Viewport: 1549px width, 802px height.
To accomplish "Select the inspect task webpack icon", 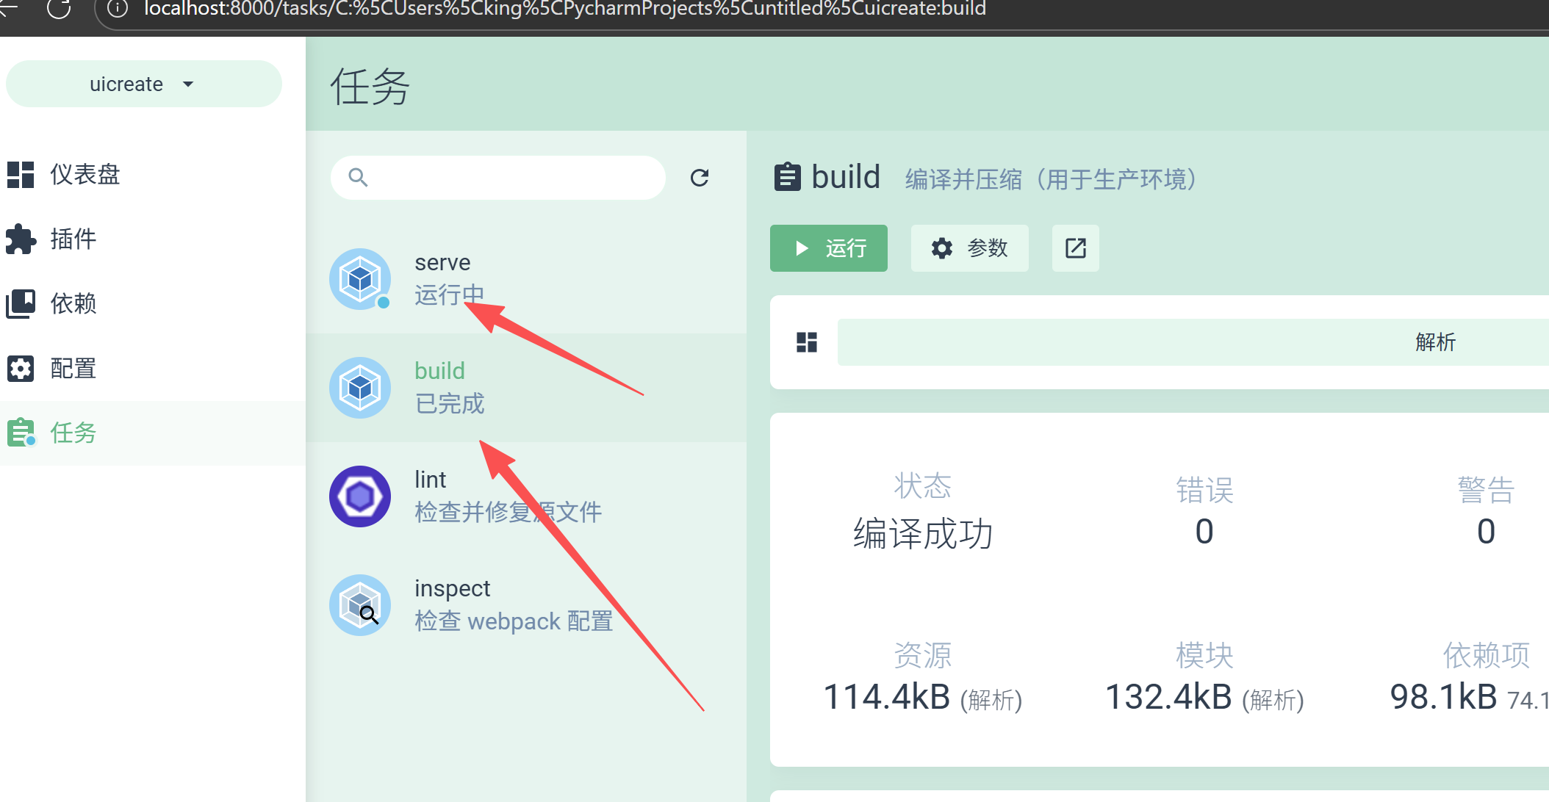I will coord(360,605).
